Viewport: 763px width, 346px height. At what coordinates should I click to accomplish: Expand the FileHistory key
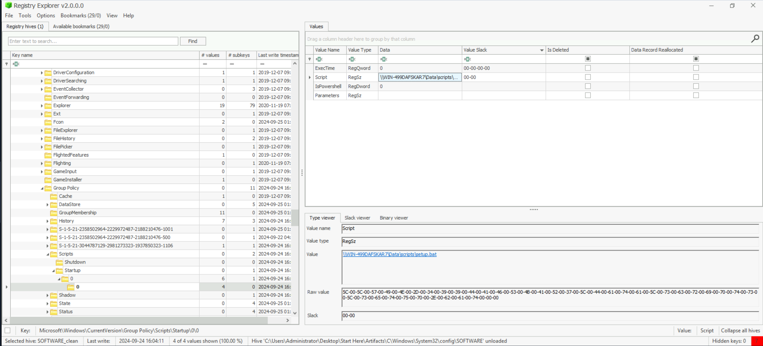tap(42, 138)
